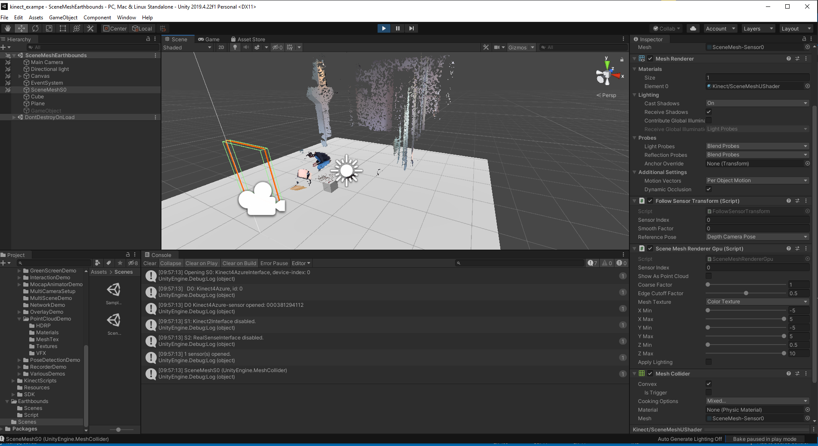
Task: Select the Hand tool
Action: (7, 28)
